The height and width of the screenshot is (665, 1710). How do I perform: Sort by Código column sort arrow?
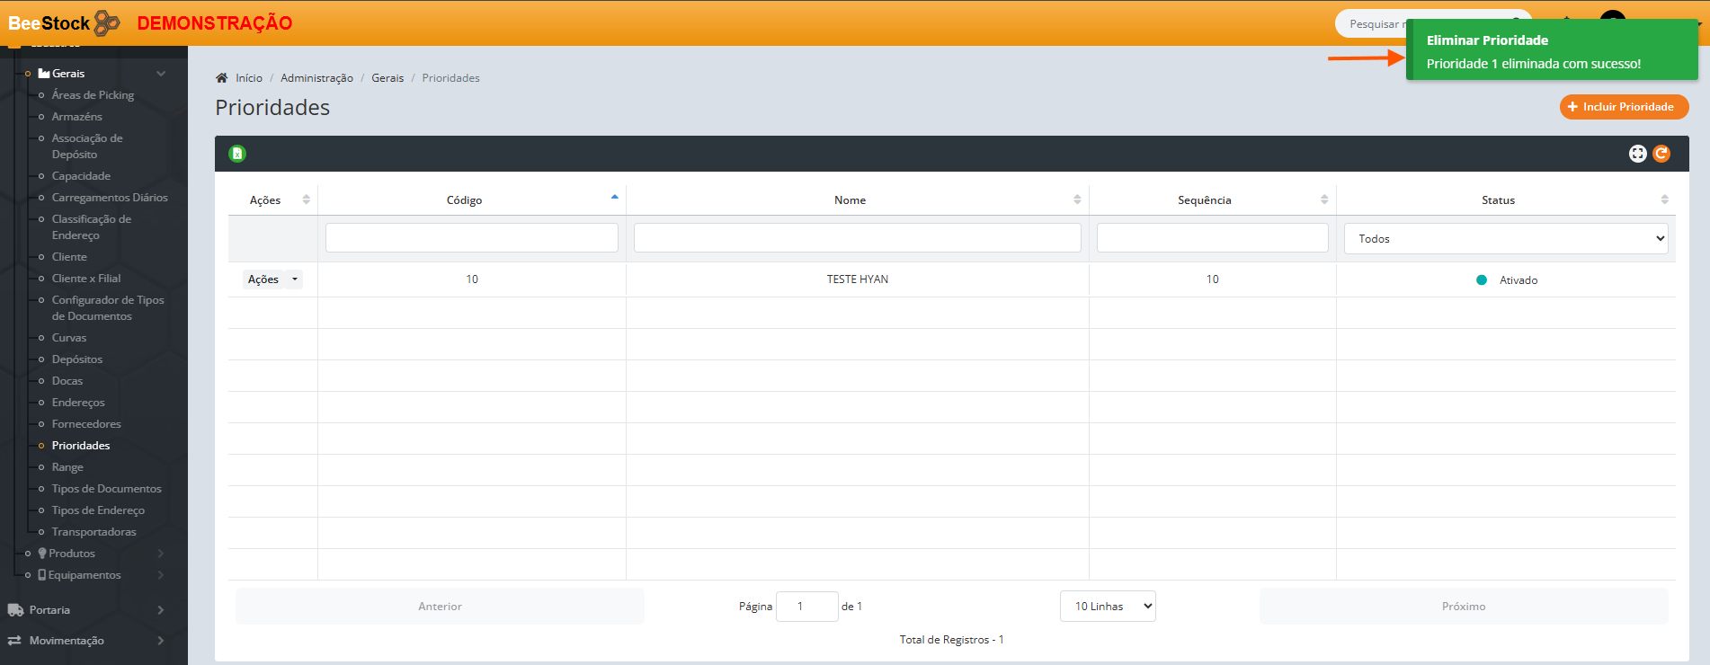615,198
